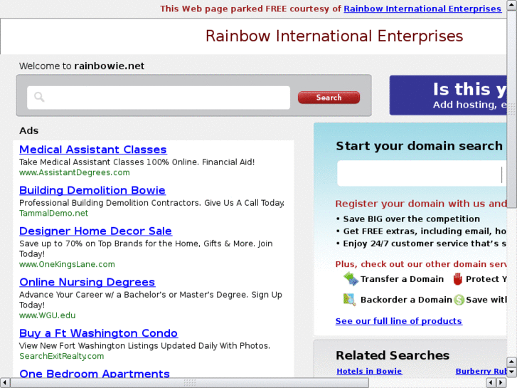The height and width of the screenshot is (388, 517).
Task: Click the Start your domain search heading
Action: [419, 146]
